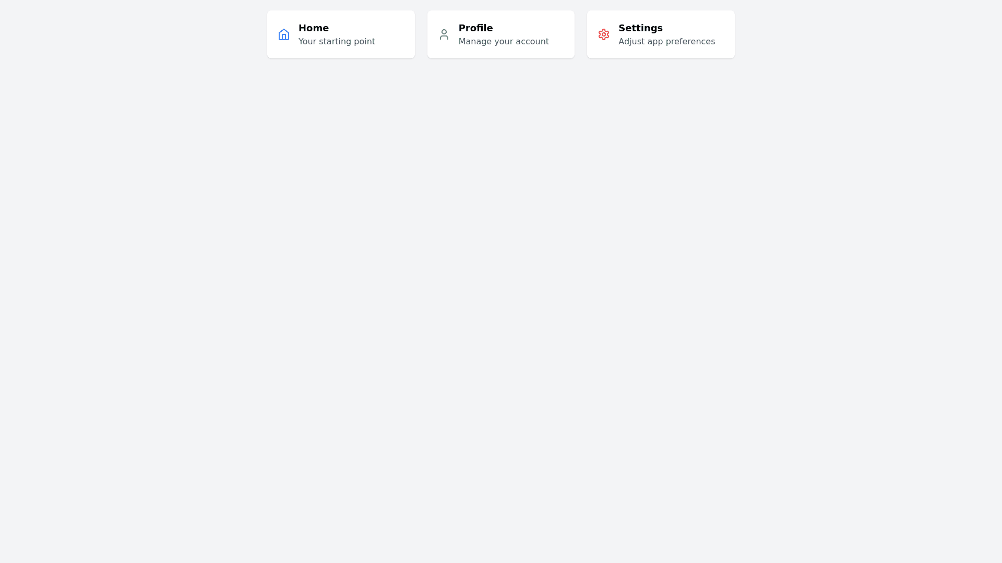
Task: Click the Settings heading text
Action: [640, 28]
